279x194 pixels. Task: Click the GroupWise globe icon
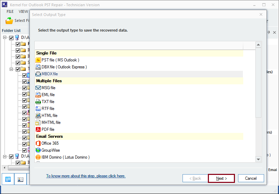coord(38,150)
